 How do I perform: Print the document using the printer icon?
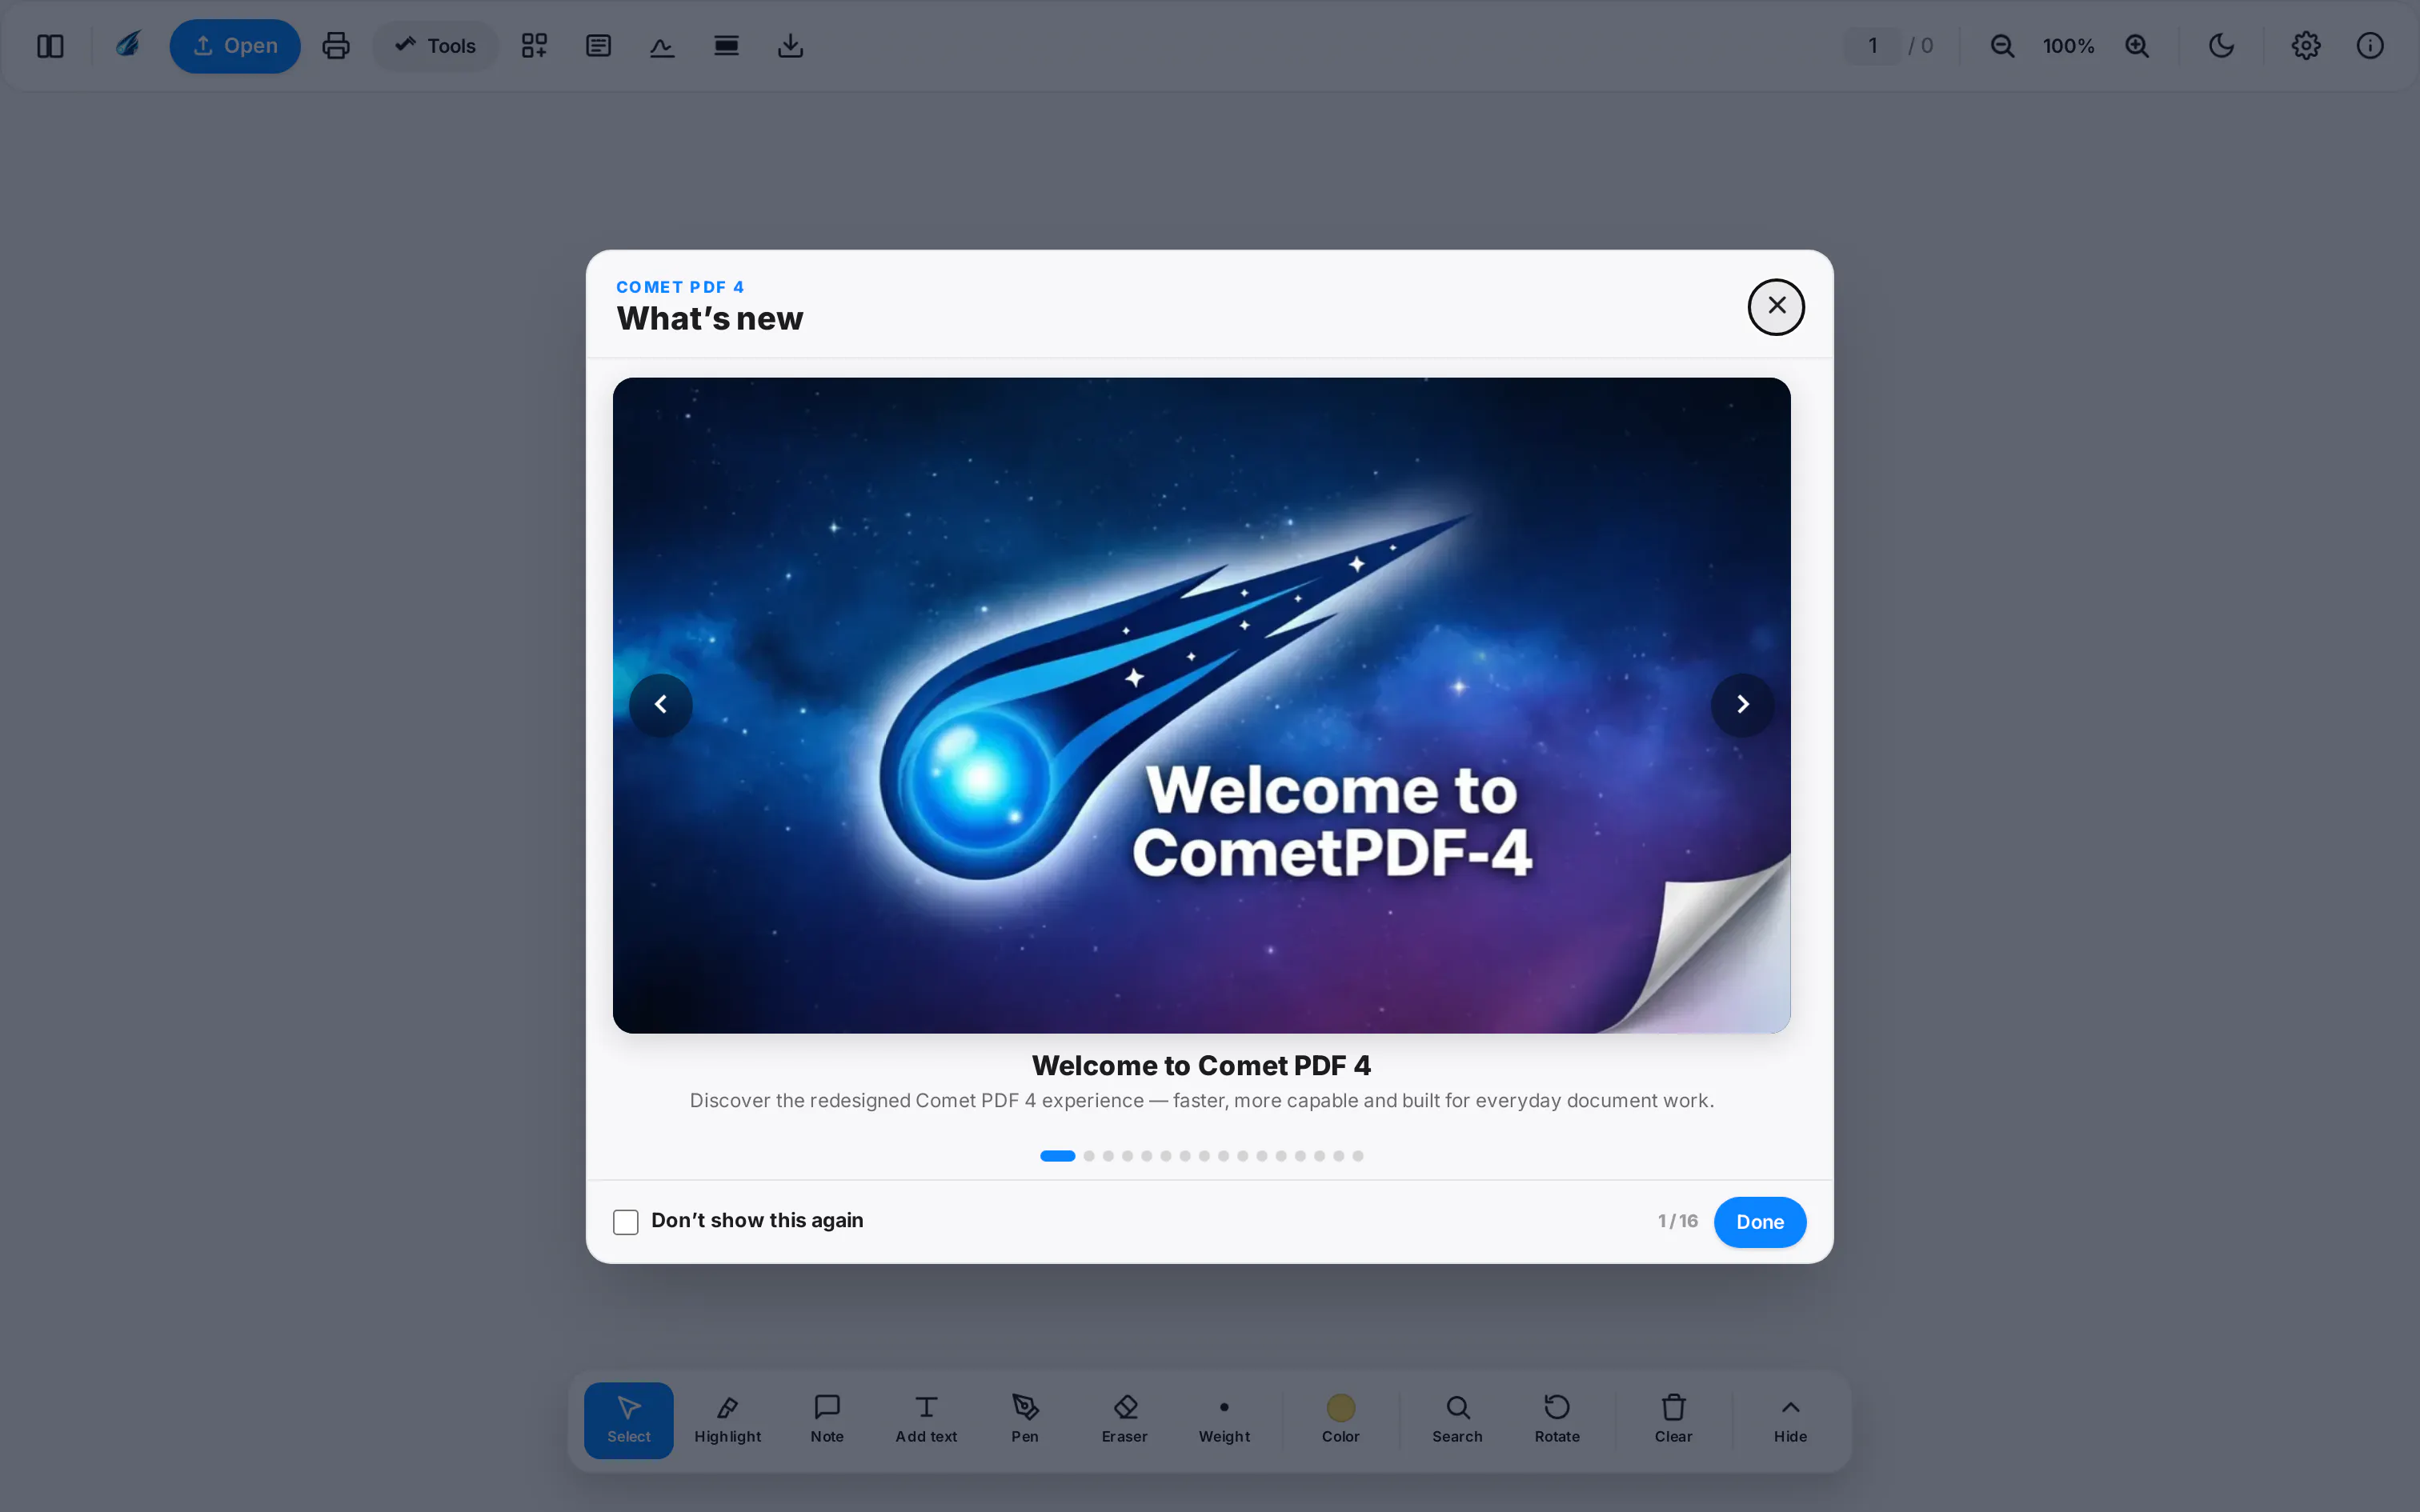pyautogui.click(x=336, y=46)
